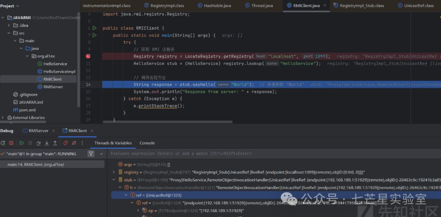
Task: Step out of the current method
Action: (x=55, y=143)
